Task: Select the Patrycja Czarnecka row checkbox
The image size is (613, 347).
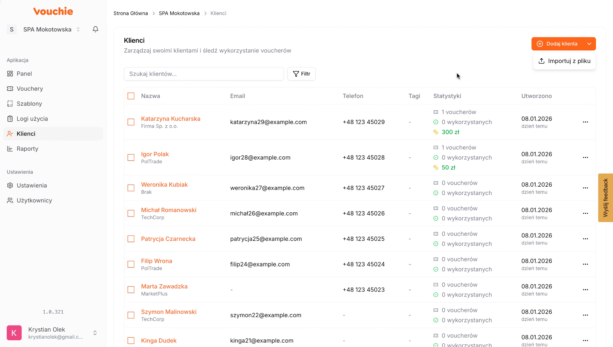Action: point(131,239)
